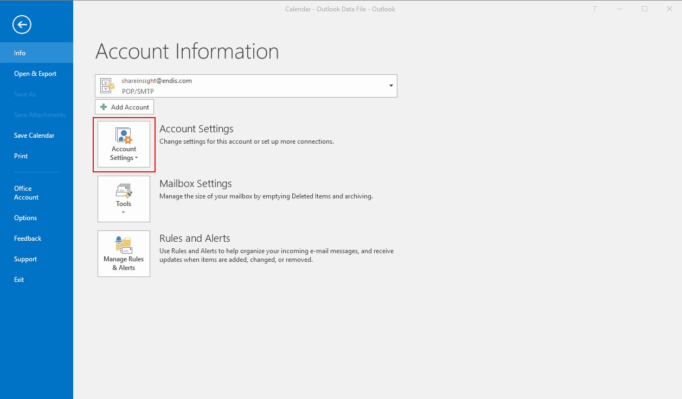Click the account icon beside shareinsight@endis.com
This screenshot has height=399, width=682.
(x=107, y=85)
